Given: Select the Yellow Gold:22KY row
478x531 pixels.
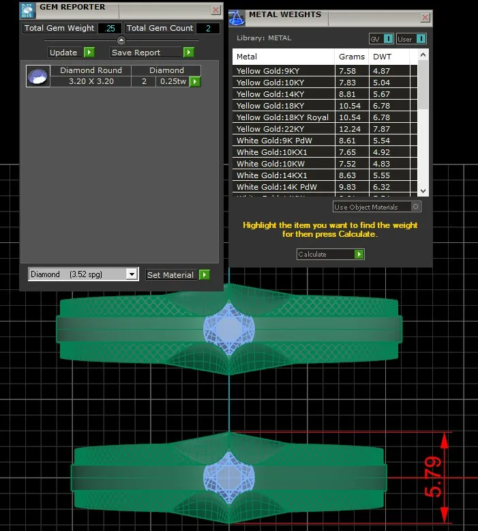Looking at the screenshot, I should [325, 129].
